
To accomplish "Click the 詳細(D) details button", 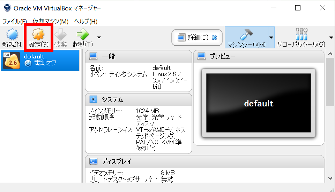I will tap(197, 38).
